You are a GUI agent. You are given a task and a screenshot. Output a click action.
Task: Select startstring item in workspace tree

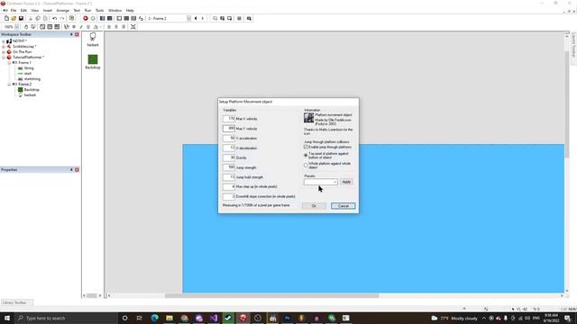32,79
